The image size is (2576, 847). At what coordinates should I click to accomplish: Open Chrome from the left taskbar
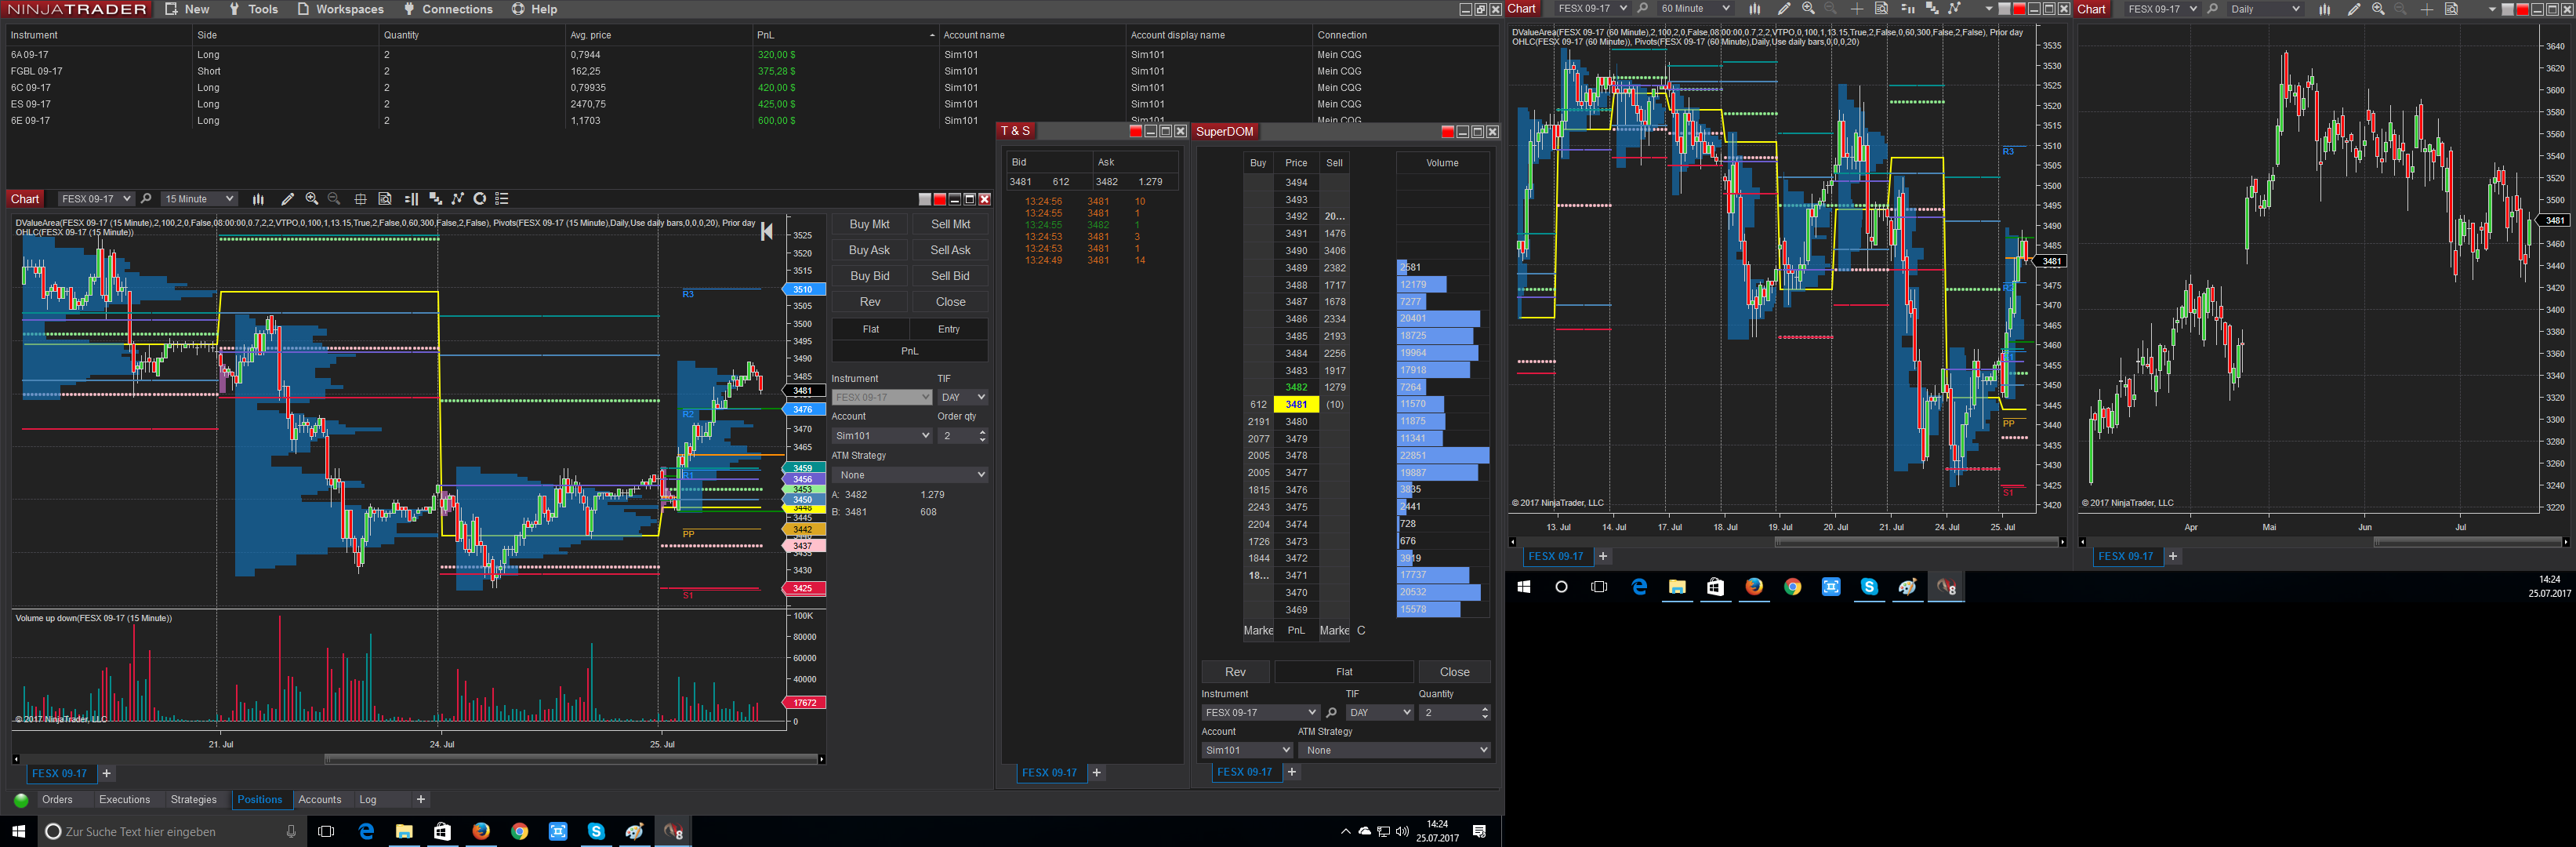519,831
